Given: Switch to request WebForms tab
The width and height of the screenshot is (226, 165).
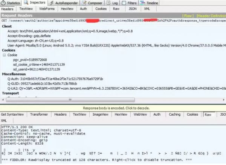Looking at the screenshot, I should point(47,8).
